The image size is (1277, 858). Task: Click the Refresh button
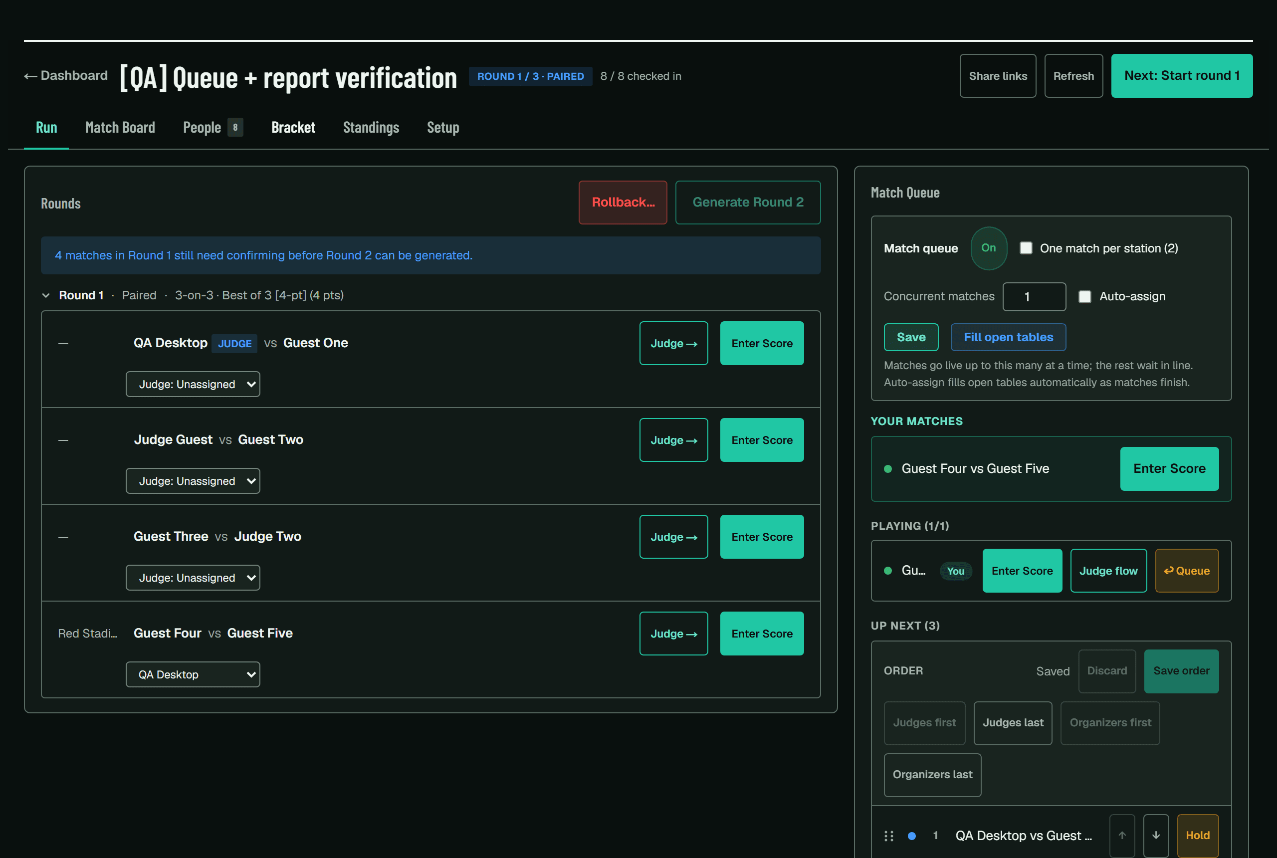(1073, 76)
